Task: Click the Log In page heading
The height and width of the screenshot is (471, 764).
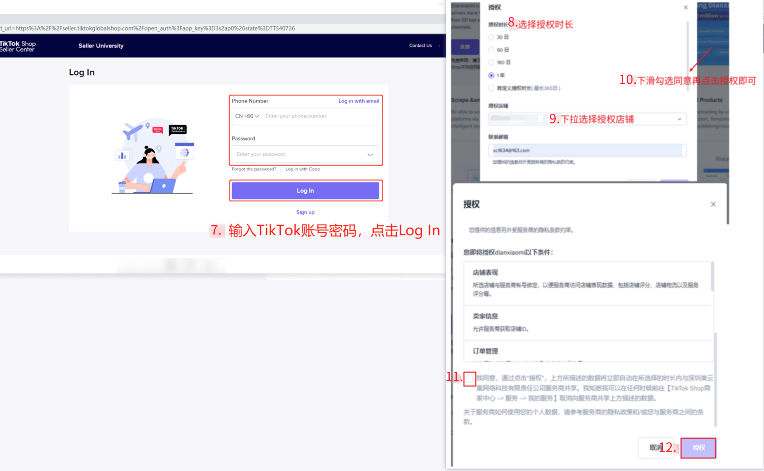Action: point(82,73)
